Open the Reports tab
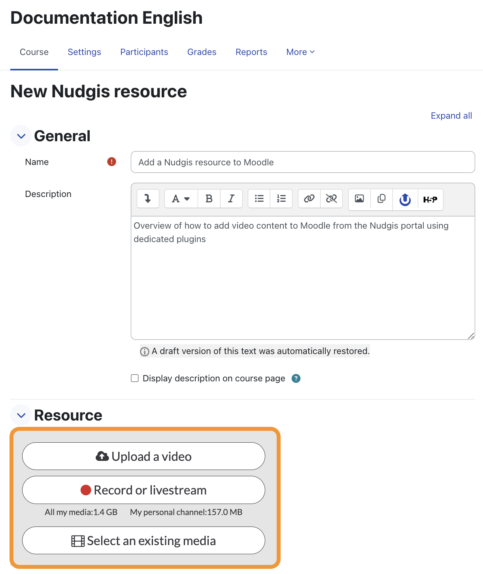 point(251,52)
